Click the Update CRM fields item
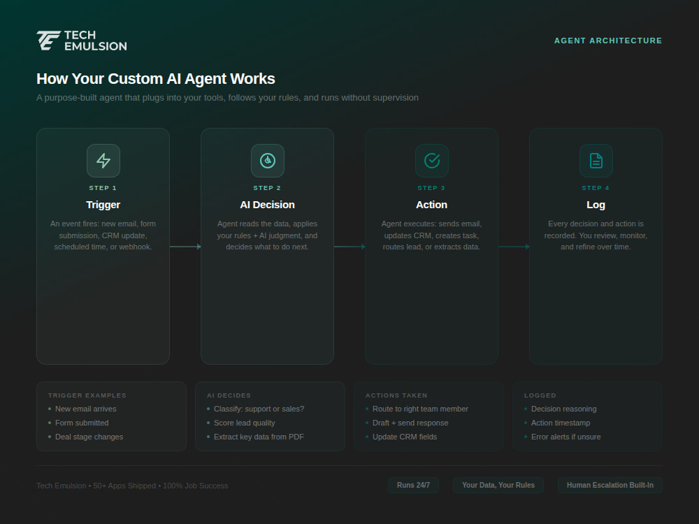This screenshot has height=524, width=699. pos(405,437)
